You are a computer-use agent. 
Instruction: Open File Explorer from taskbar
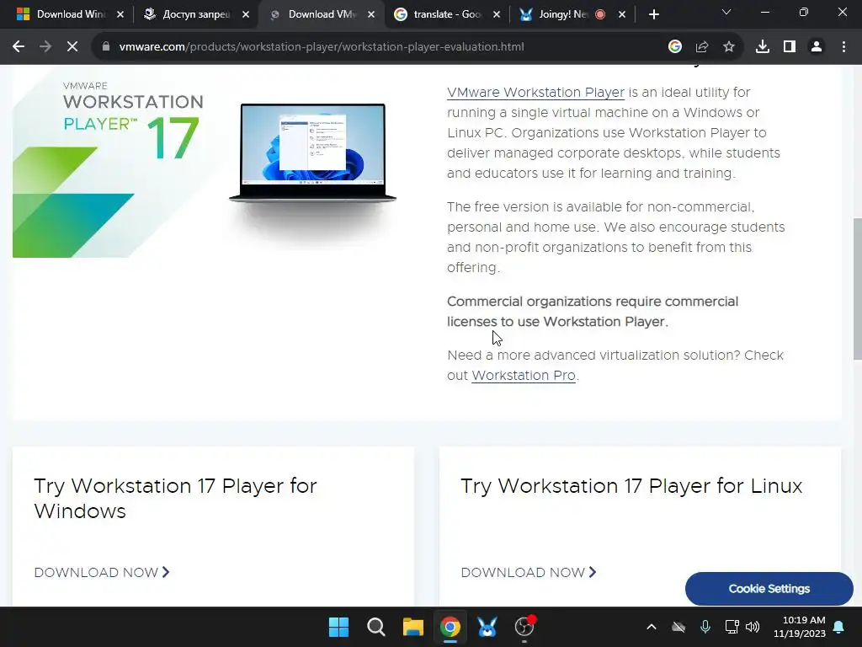[412, 627]
